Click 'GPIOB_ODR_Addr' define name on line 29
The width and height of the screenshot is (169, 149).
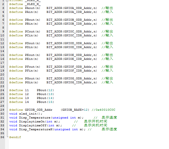(x=39, y=110)
